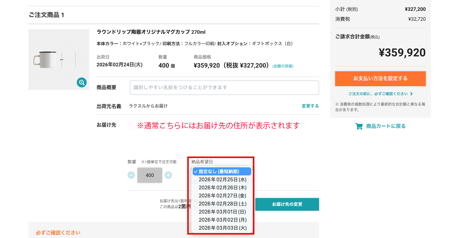Click the product title ラウンドリップ陶器オリジナルマグカップ 270ml
Viewport: 454px width, 238px height.
(151, 32)
